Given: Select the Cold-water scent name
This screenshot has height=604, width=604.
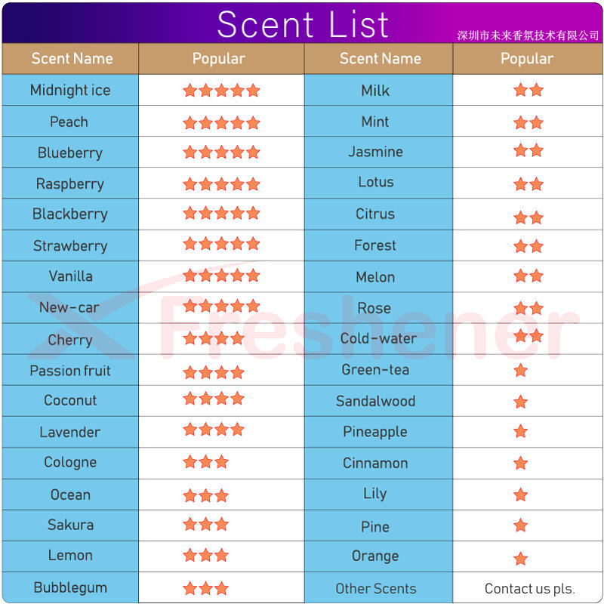Looking at the screenshot, I should 378,338.
